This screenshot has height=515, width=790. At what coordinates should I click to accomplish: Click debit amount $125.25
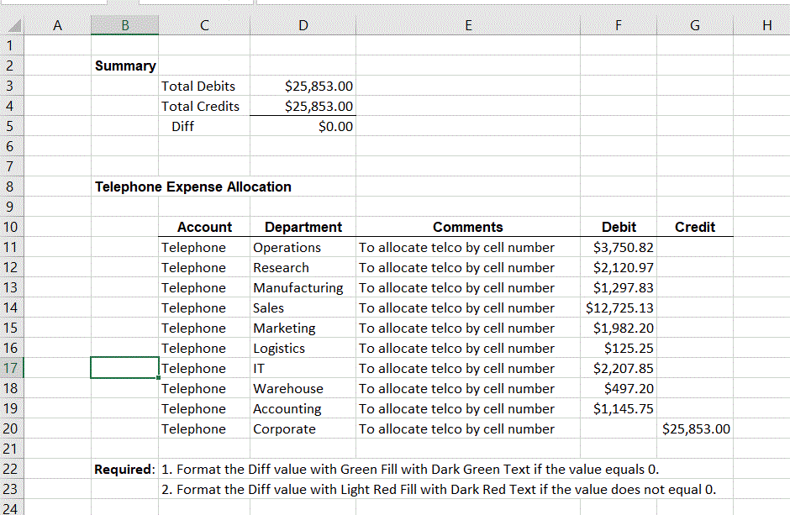pos(619,348)
